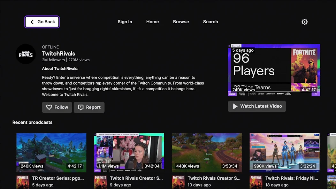Screen dimensions: 336x189
Task: Click the back chevron inside Go Back
Action: pyautogui.click(x=32, y=22)
